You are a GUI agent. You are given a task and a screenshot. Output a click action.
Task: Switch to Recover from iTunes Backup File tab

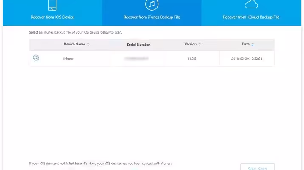click(x=152, y=13)
